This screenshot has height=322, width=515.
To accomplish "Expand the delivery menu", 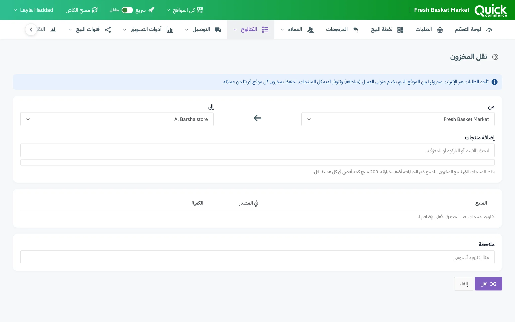I will 203,30.
